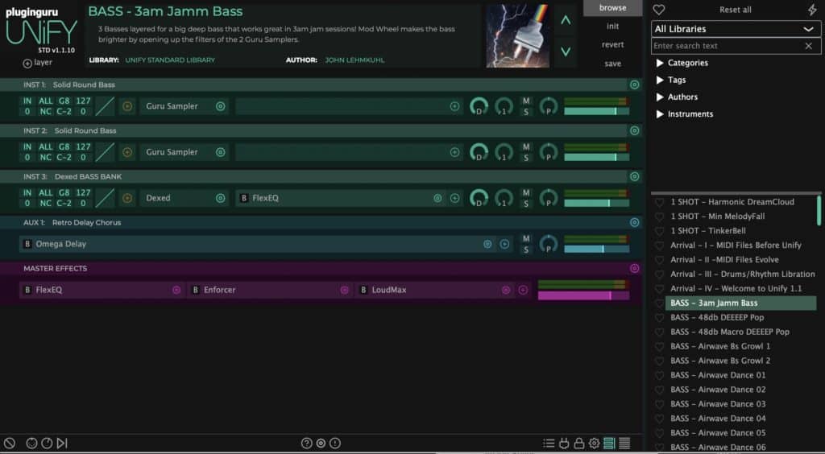The image size is (825, 454).
Task: Click the panic stop icon bottom-left
Action: click(10, 443)
